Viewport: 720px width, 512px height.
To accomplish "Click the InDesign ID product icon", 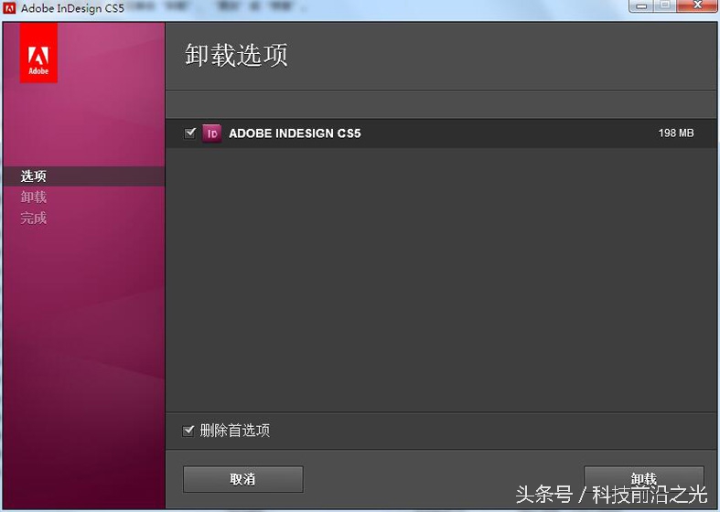I will pyautogui.click(x=211, y=133).
